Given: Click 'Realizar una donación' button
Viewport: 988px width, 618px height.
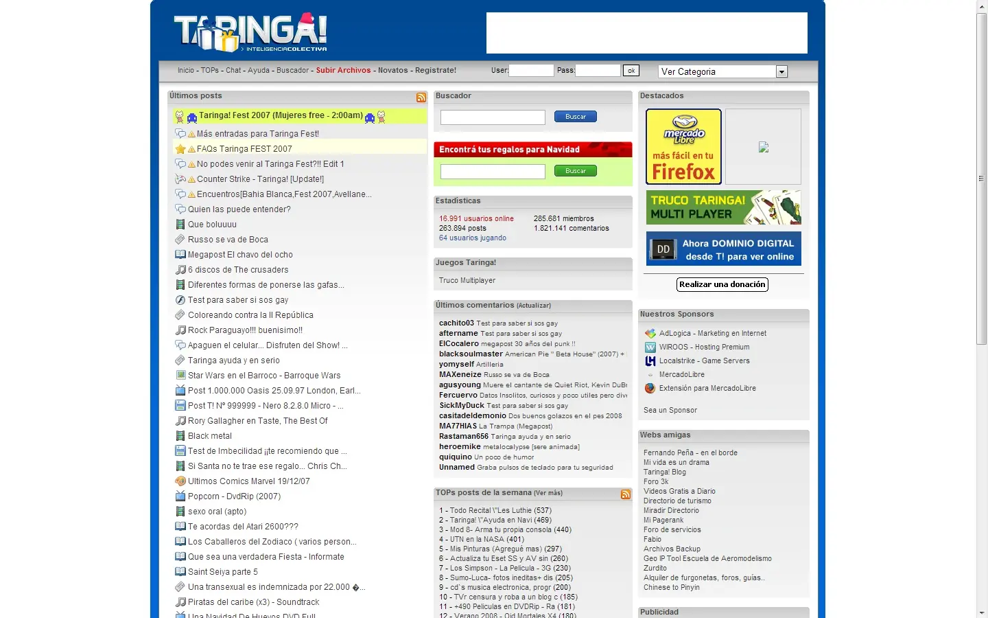Looking at the screenshot, I should (x=722, y=284).
